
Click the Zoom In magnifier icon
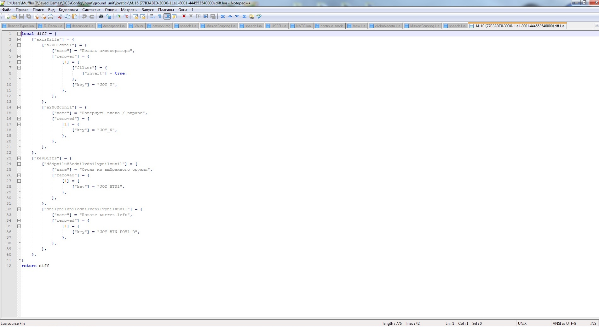point(118,17)
